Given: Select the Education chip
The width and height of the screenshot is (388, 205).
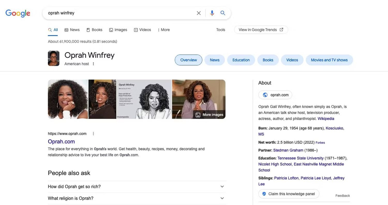Looking at the screenshot, I should (x=241, y=60).
